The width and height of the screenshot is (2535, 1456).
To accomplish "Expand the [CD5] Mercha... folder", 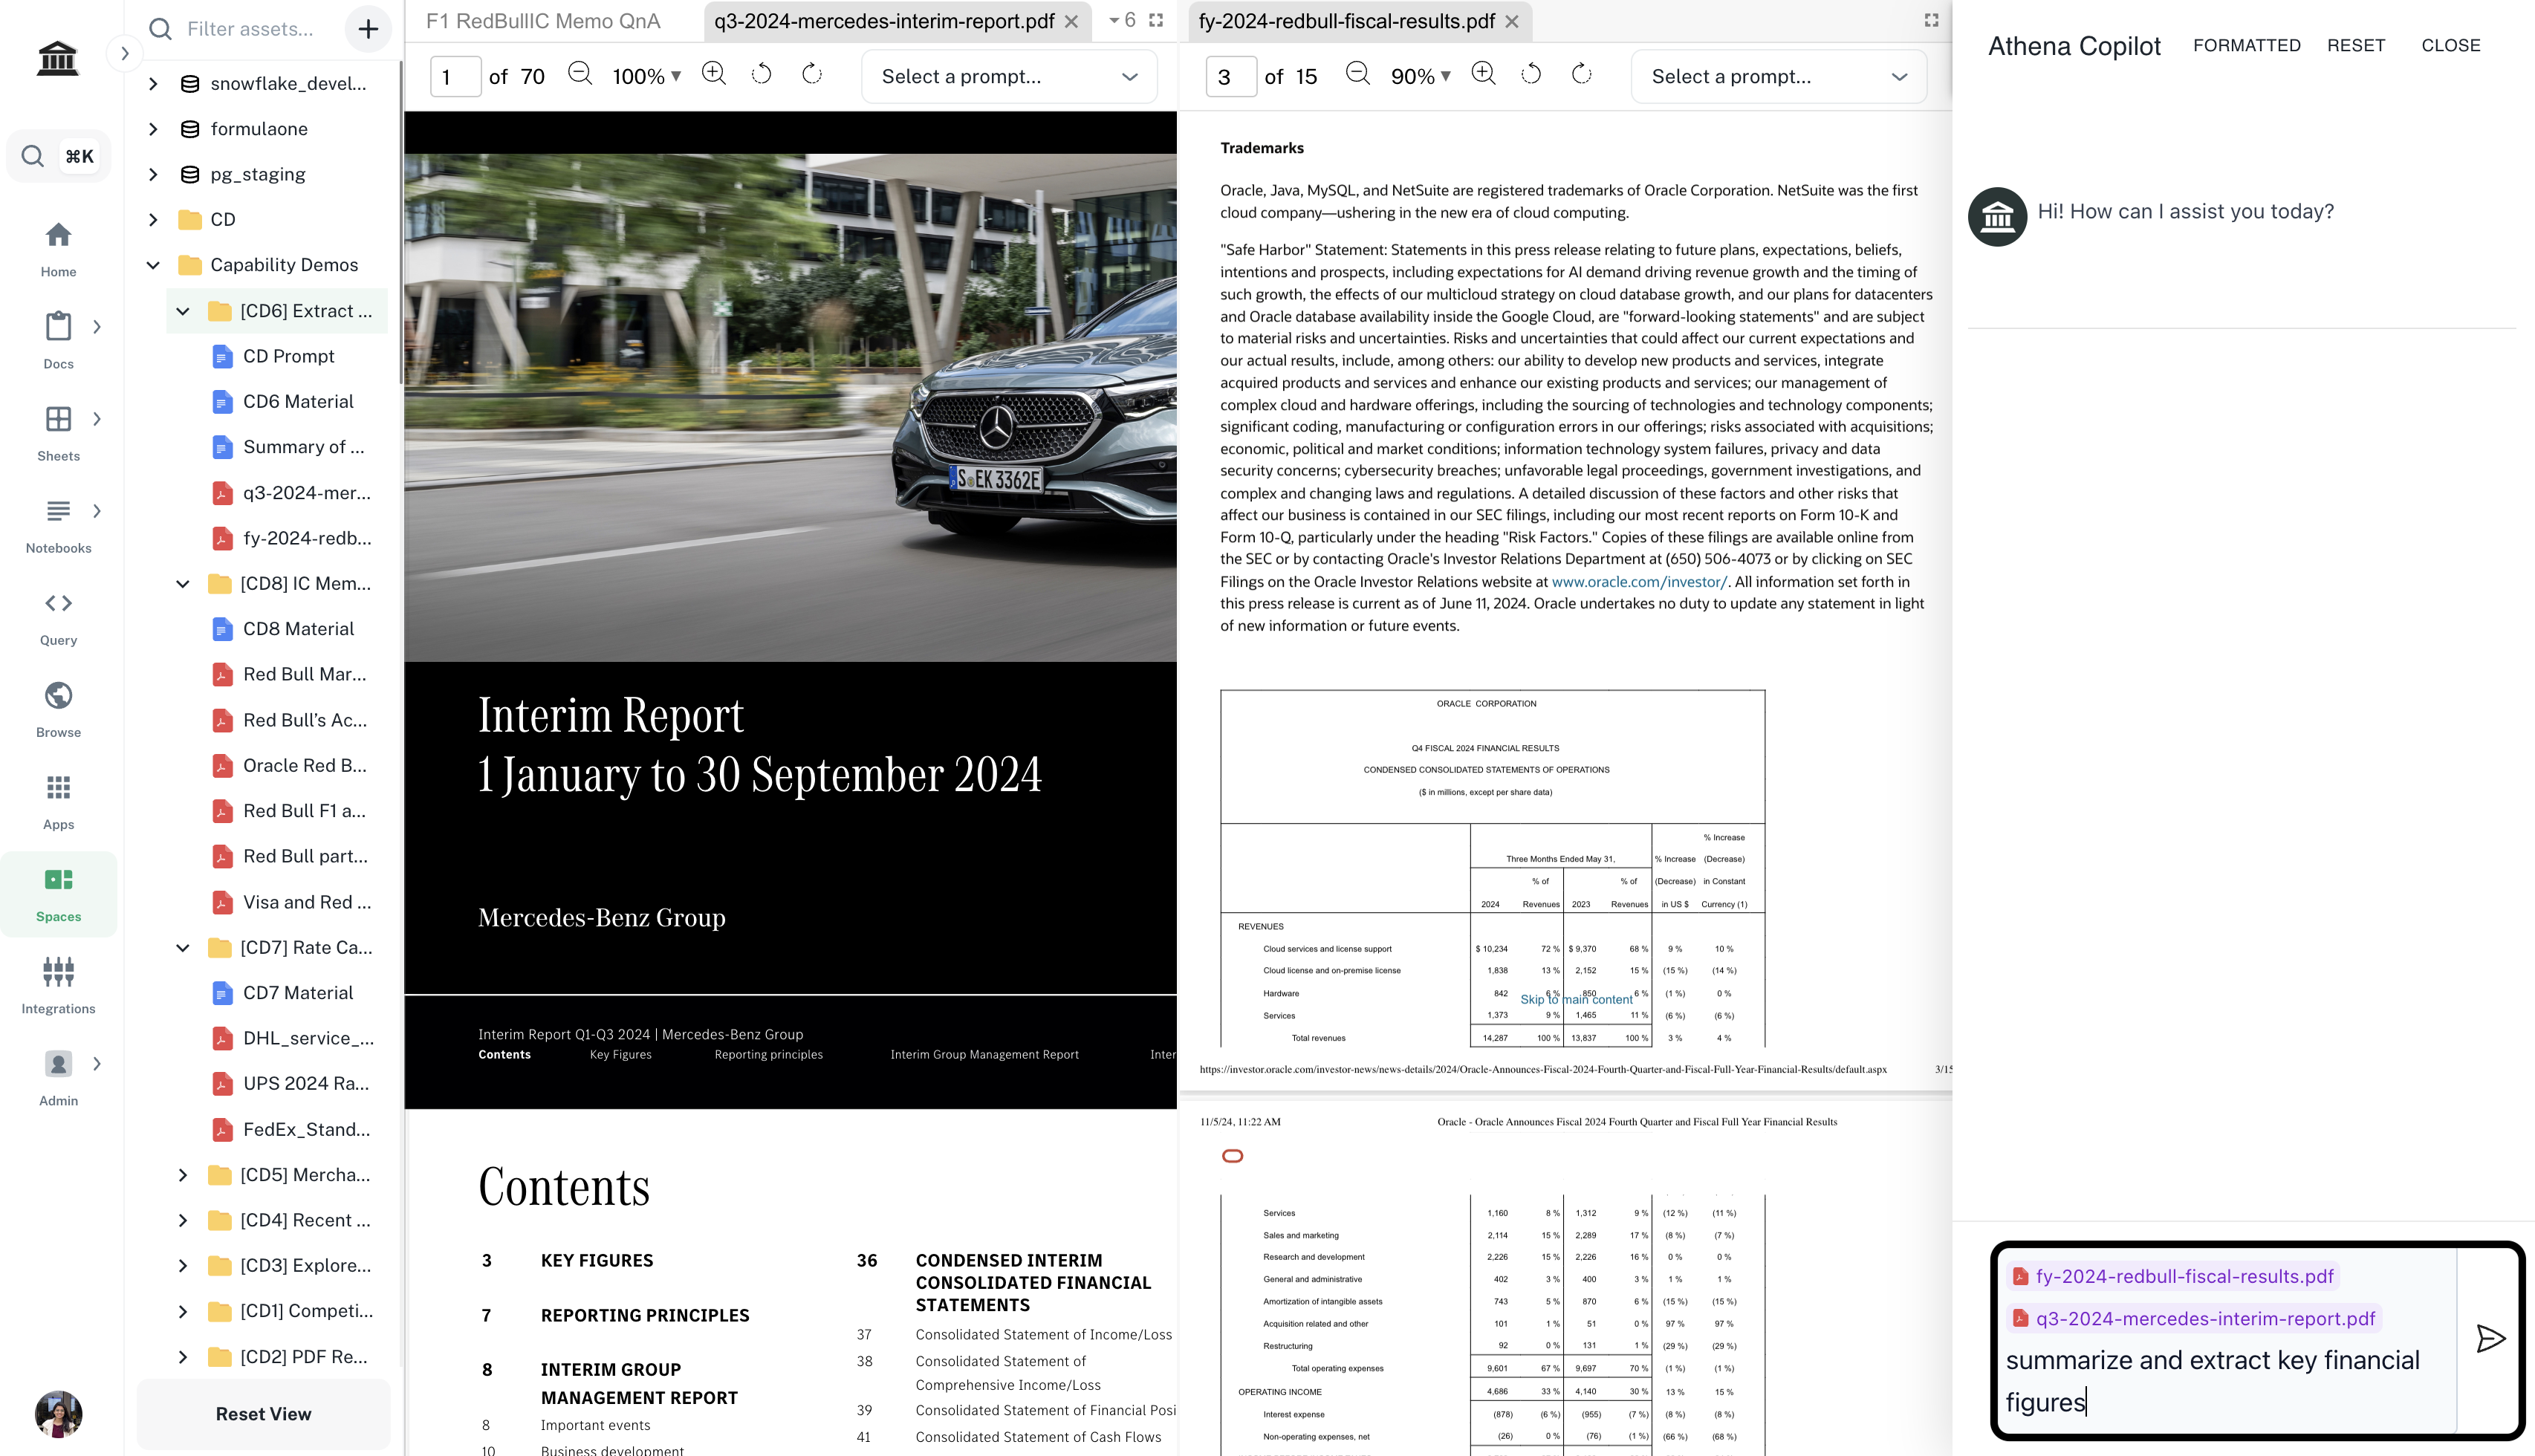I will [x=183, y=1175].
